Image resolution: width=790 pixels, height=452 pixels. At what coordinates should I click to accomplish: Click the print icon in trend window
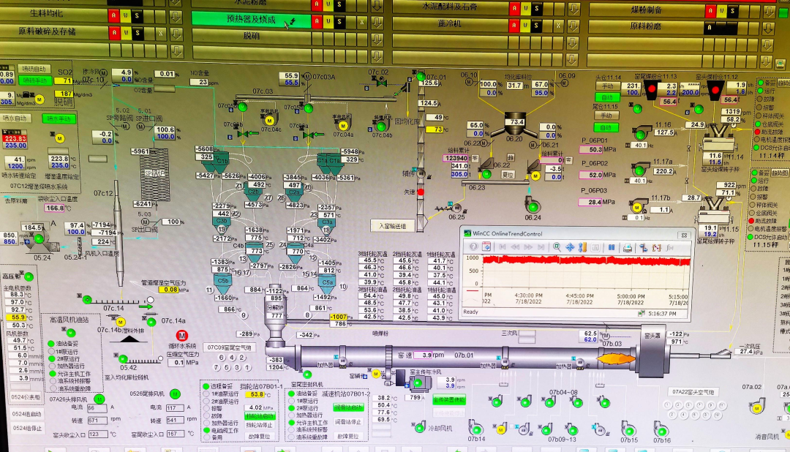pos(627,247)
